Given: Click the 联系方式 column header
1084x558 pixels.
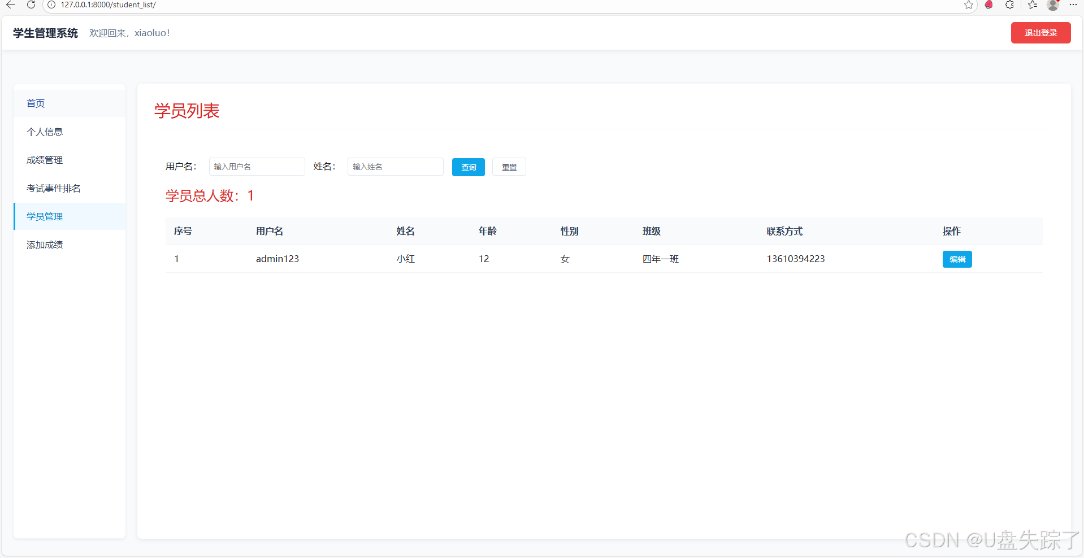Looking at the screenshot, I should point(784,231).
